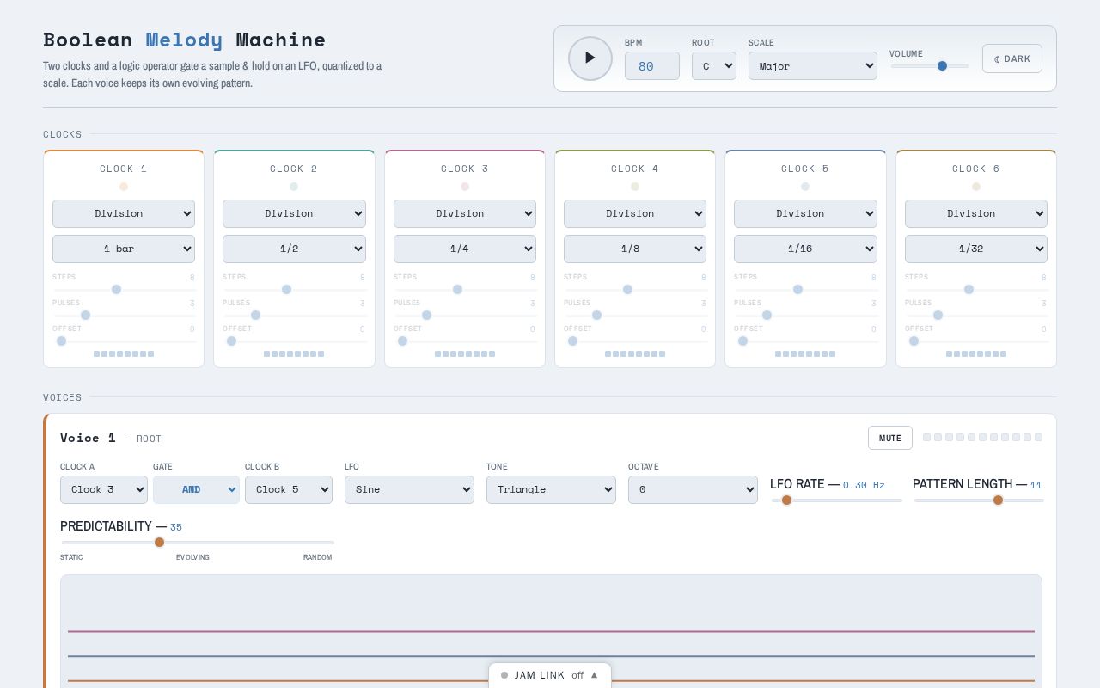This screenshot has height=688, width=1100.
Task: Open the Root note dropdown
Action: (714, 66)
